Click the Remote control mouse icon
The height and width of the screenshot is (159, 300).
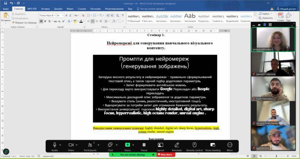[194, 145]
